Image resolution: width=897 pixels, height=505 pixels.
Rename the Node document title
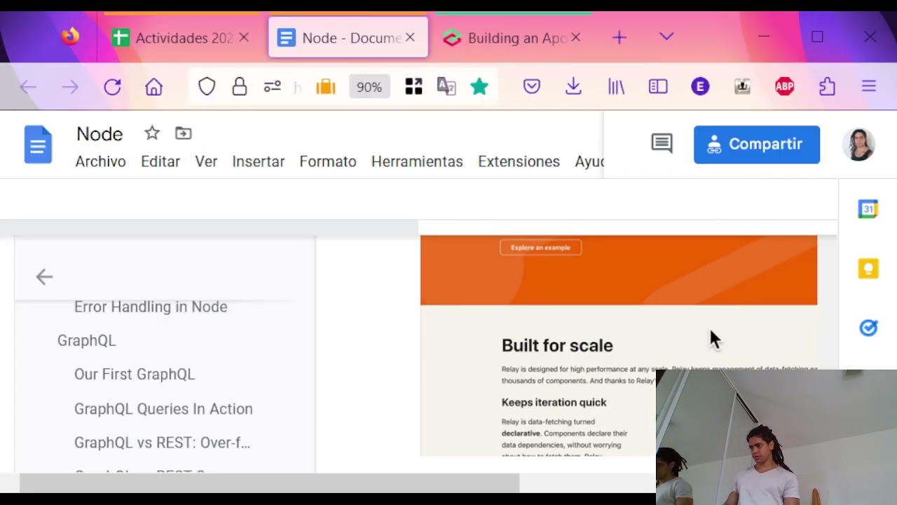(x=100, y=133)
